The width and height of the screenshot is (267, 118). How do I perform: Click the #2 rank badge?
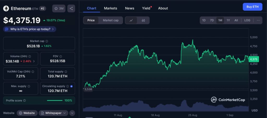coord(43,9)
